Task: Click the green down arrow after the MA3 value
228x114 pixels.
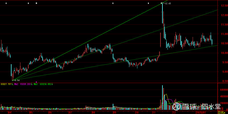Action: click(52, 84)
